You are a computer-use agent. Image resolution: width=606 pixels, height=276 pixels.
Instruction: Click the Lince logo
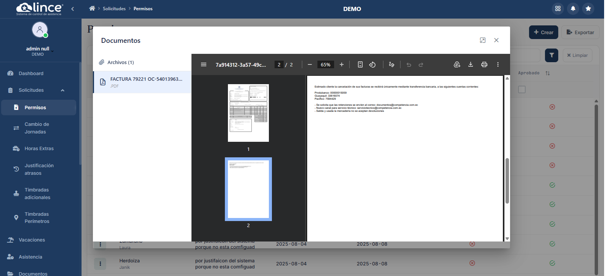click(39, 9)
